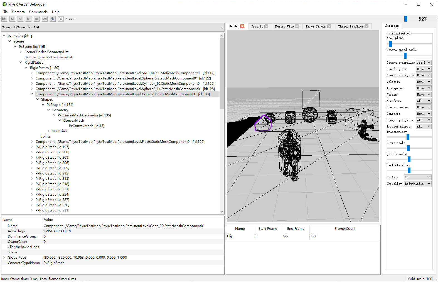Open the Scene queries dropdown
Viewport: 438px width, 282px height.
(x=424, y=107)
